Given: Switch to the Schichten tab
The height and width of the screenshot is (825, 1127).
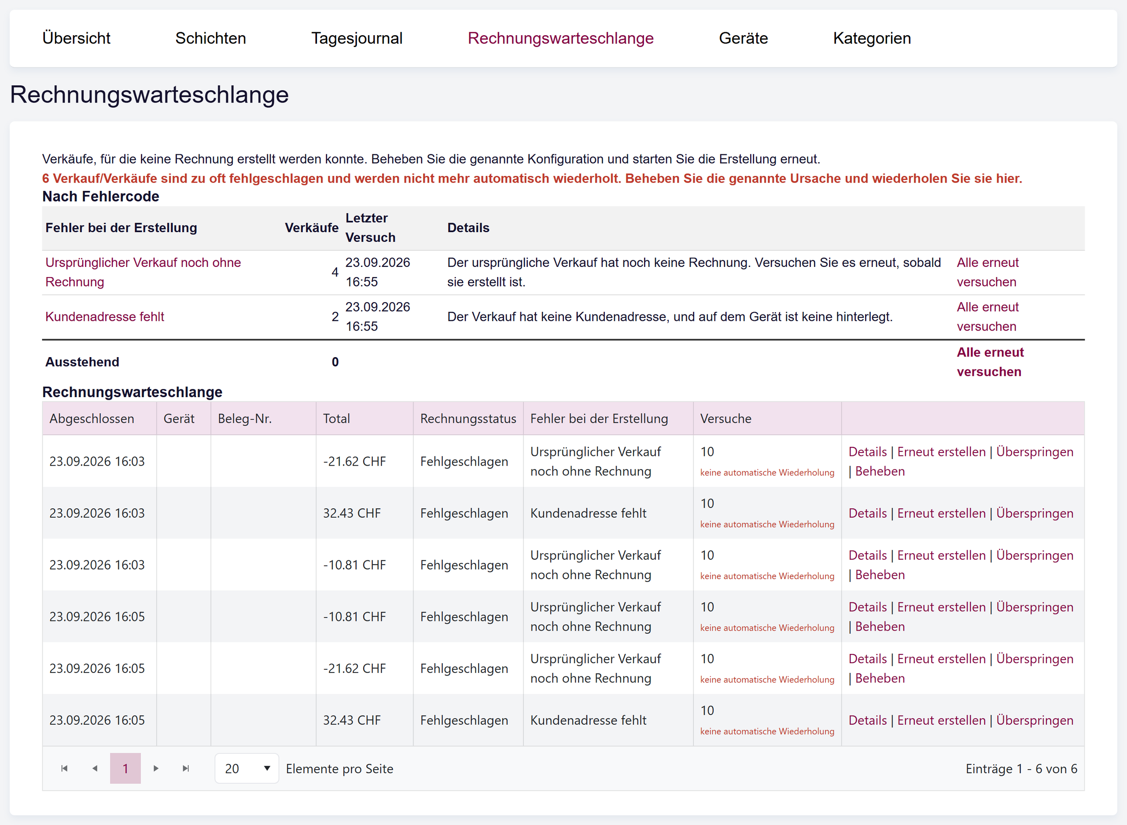Looking at the screenshot, I should 211,38.
